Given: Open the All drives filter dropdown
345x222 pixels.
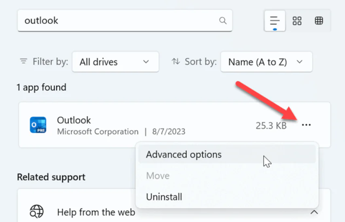Looking at the screenshot, I should coord(115,62).
